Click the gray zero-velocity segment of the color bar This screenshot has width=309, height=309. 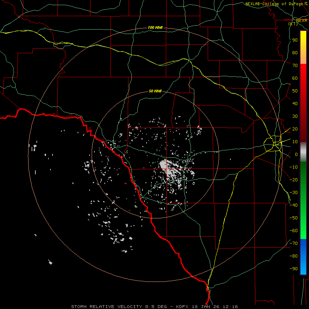click(303, 152)
